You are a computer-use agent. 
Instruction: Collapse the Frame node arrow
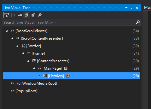tap(23, 53)
